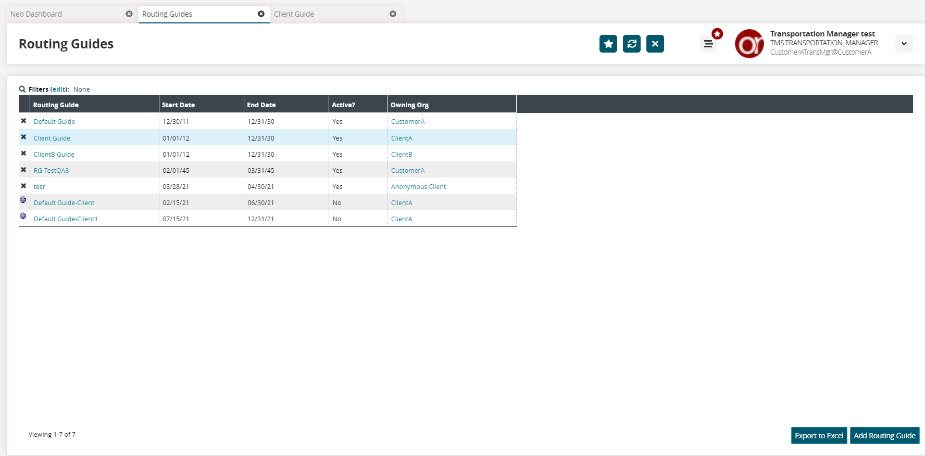Image resolution: width=925 pixels, height=456 pixels.
Task: Open the ClientB Guide link
Action: tap(54, 155)
